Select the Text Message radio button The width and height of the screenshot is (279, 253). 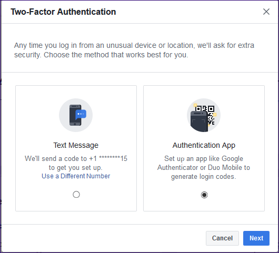[x=76, y=195]
